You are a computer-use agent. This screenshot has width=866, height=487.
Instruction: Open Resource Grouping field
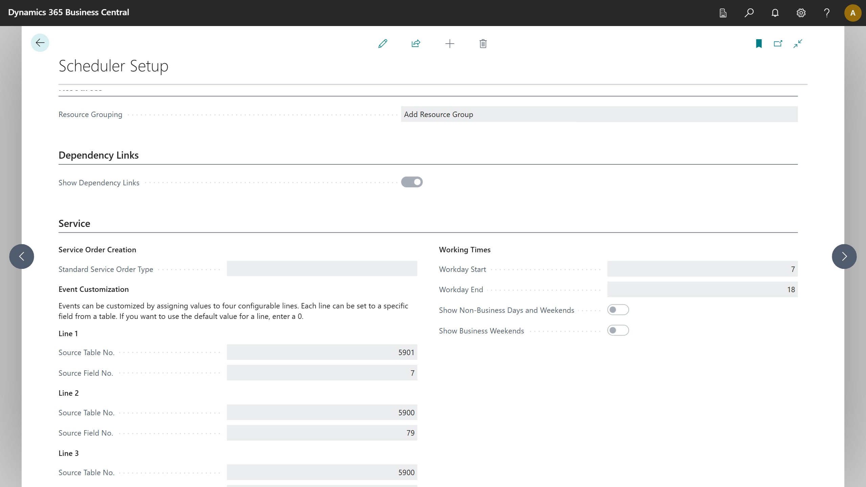(599, 114)
